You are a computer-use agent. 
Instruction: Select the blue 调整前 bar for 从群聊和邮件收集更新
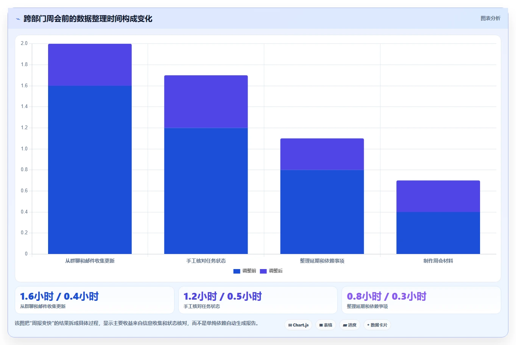(90, 170)
